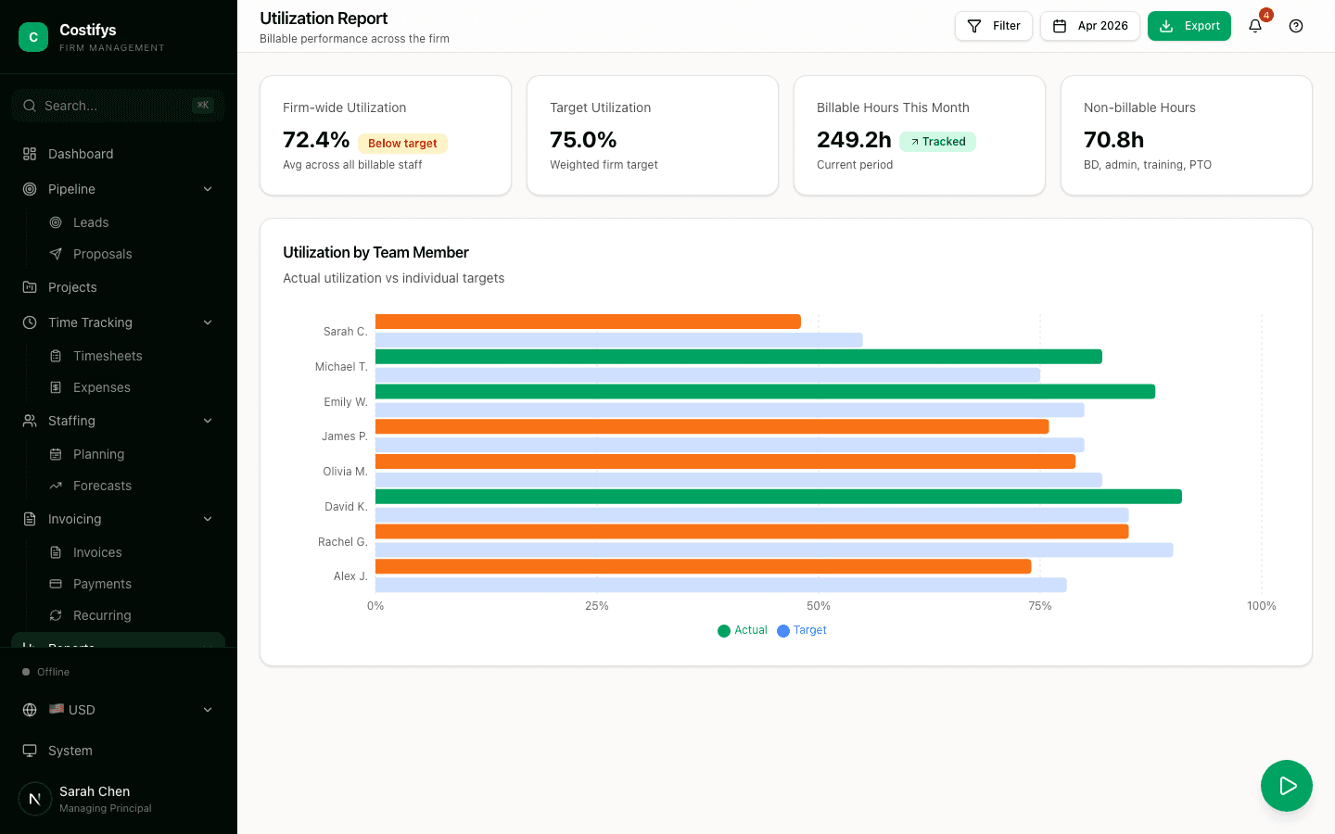This screenshot has width=1335, height=834.
Task: Click the notification bell icon
Action: 1254,26
